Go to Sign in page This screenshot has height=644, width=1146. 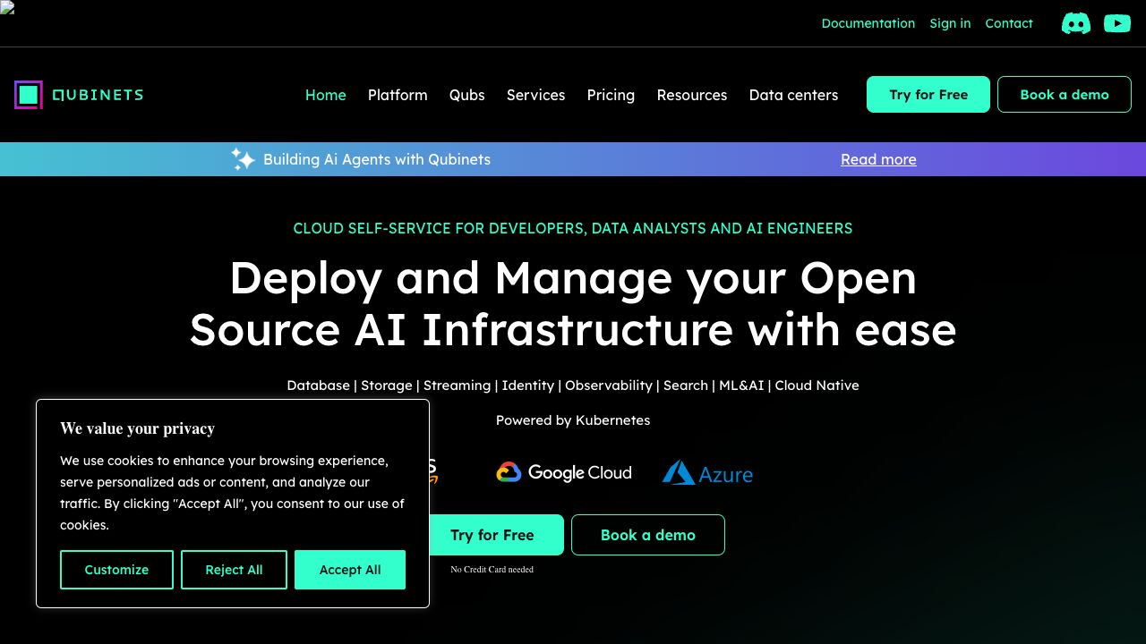tap(950, 23)
